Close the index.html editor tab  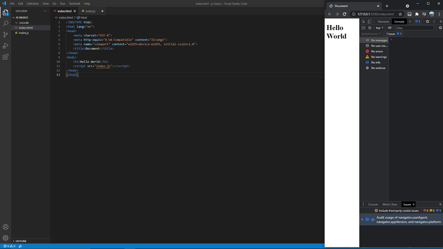(x=74, y=11)
